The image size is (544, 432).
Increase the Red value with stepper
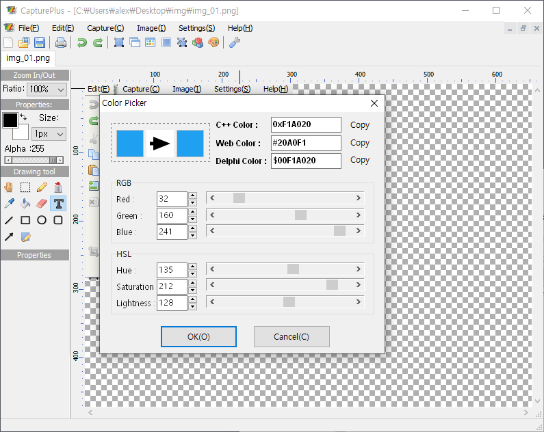(x=192, y=195)
